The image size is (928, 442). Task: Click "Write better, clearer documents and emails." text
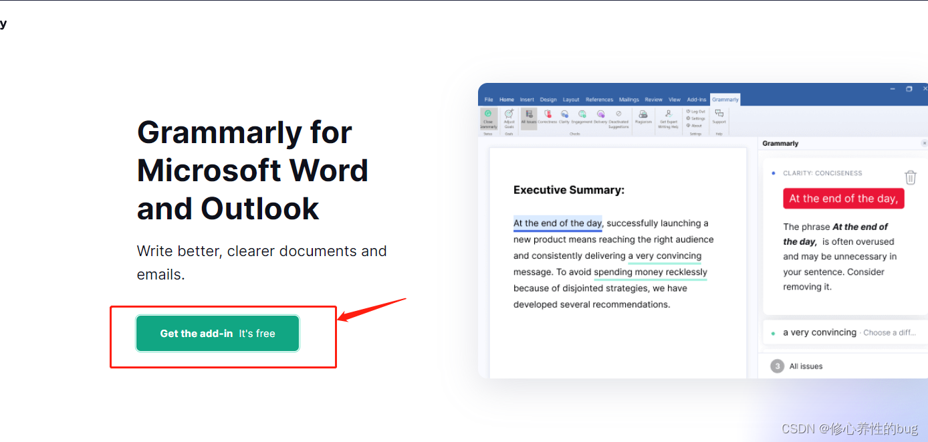[x=262, y=263]
